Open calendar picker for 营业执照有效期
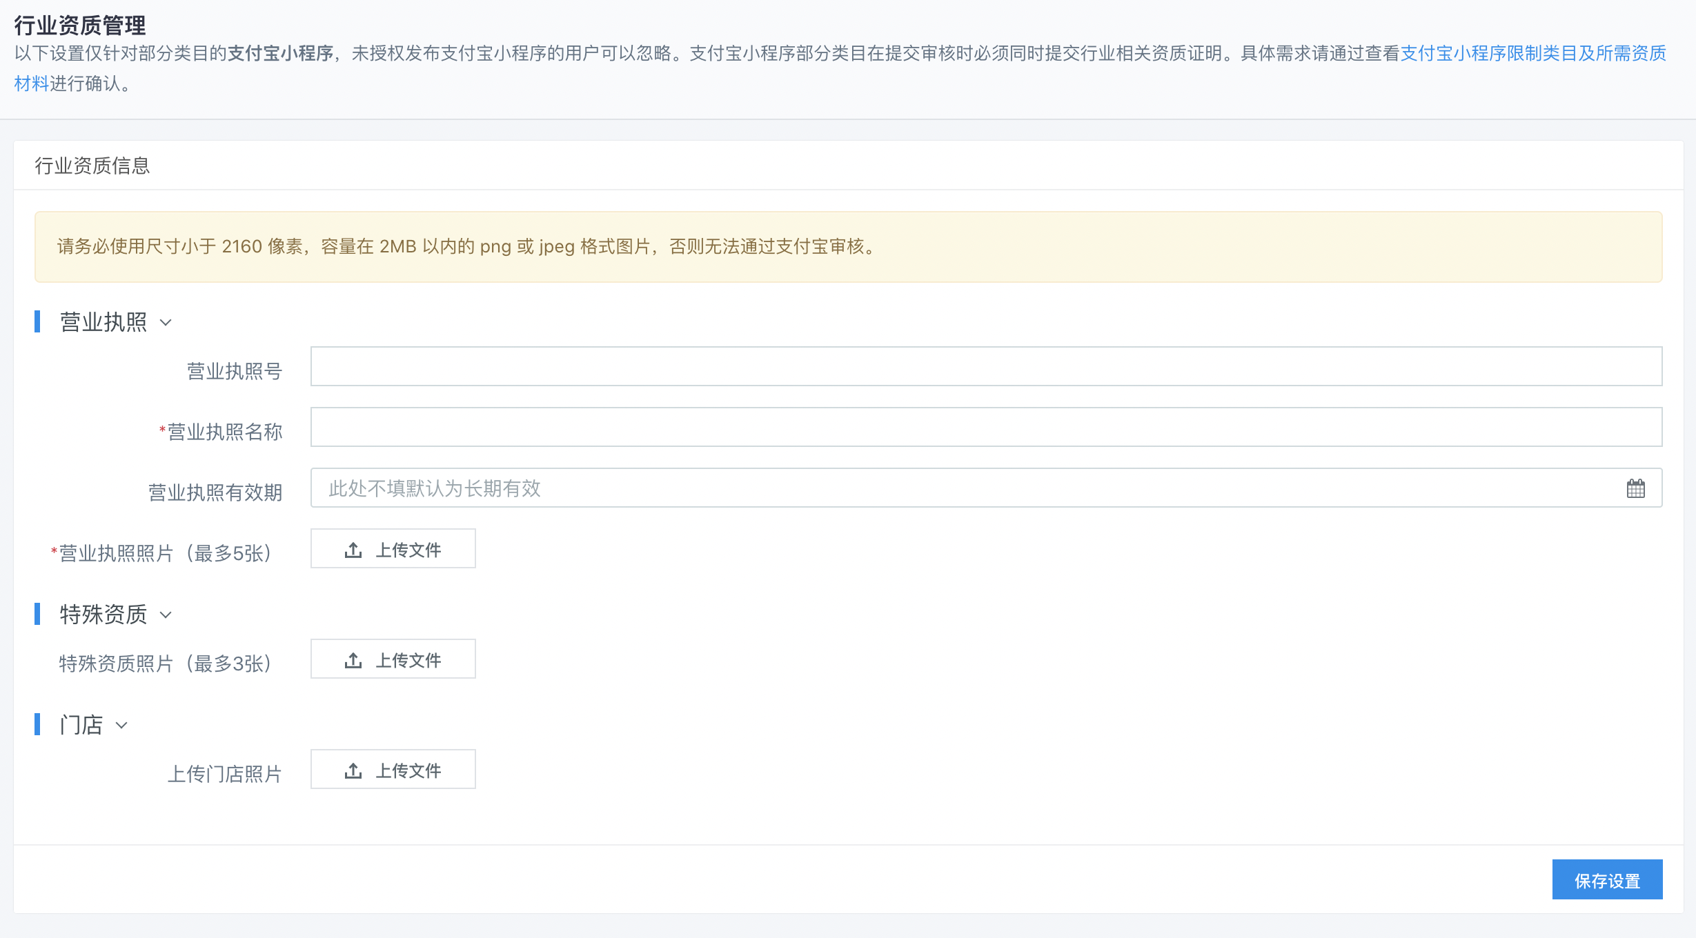Image resolution: width=1696 pixels, height=938 pixels. click(1635, 488)
